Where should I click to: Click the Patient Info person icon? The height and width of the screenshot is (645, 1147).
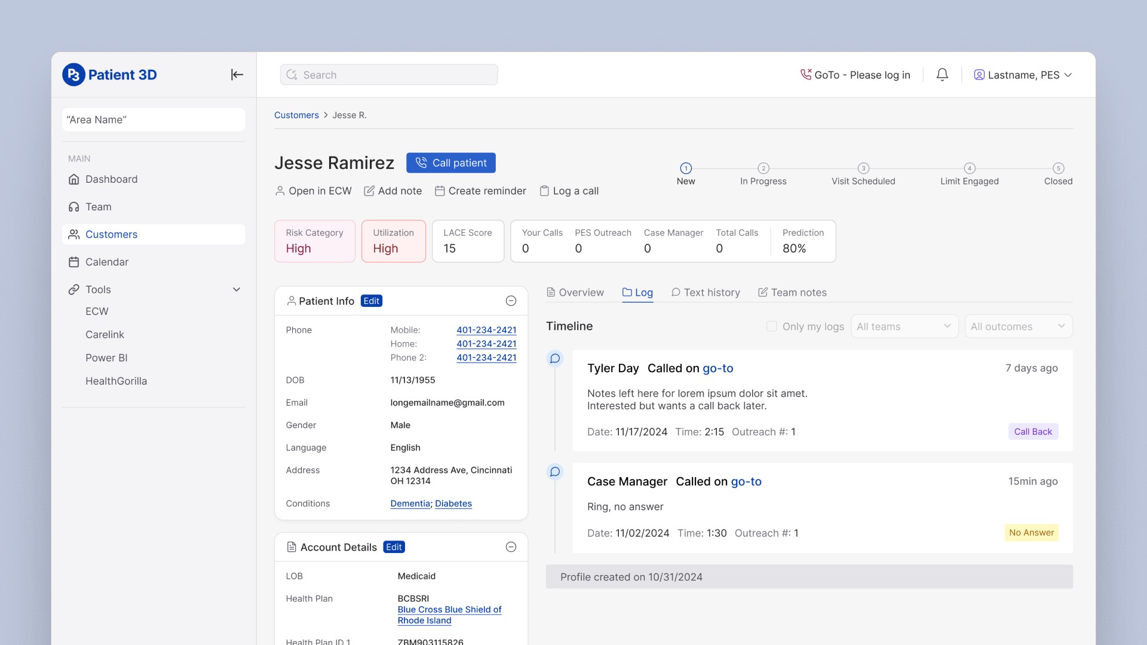pos(292,301)
